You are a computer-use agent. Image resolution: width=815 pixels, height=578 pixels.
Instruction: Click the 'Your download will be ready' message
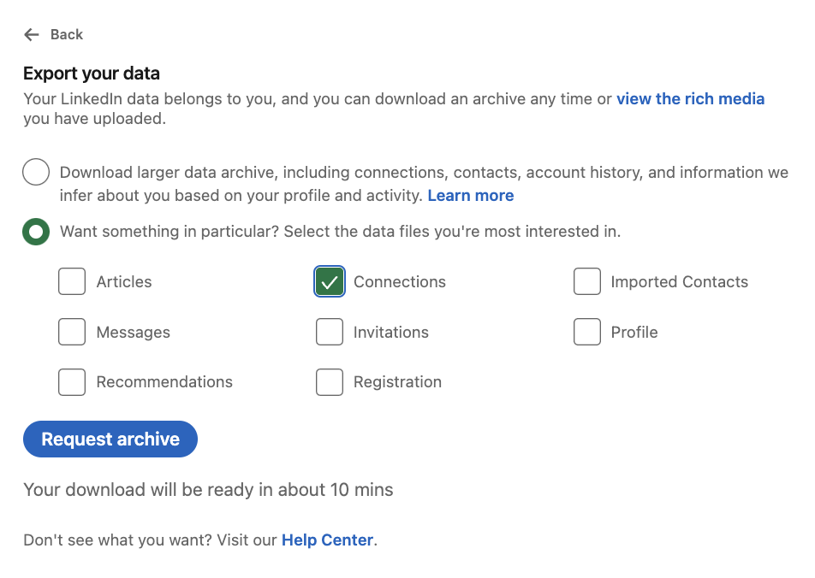point(208,490)
